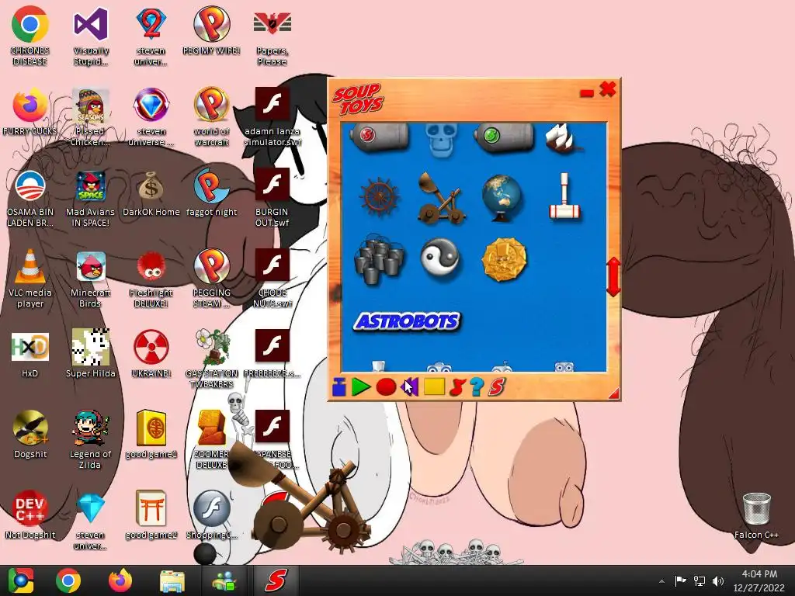
Task: Select the white croquet mallet toy
Action: click(x=565, y=196)
